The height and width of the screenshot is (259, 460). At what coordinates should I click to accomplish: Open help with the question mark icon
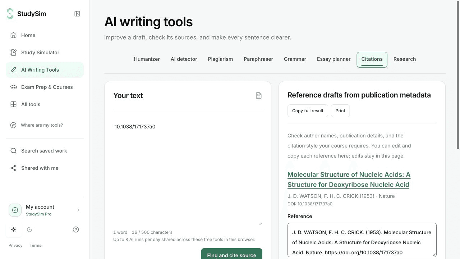[x=76, y=230]
